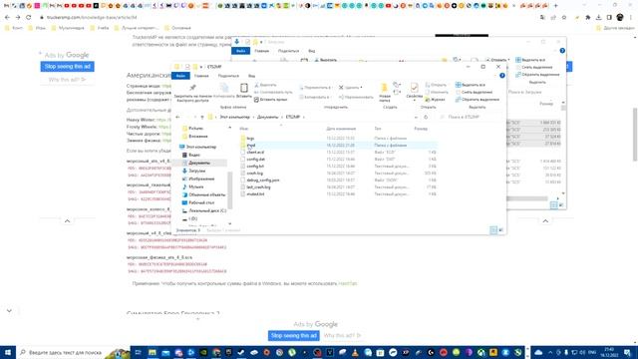Open new item dropdown beside Новая папка
638x359 pixels.
coord(396,85)
